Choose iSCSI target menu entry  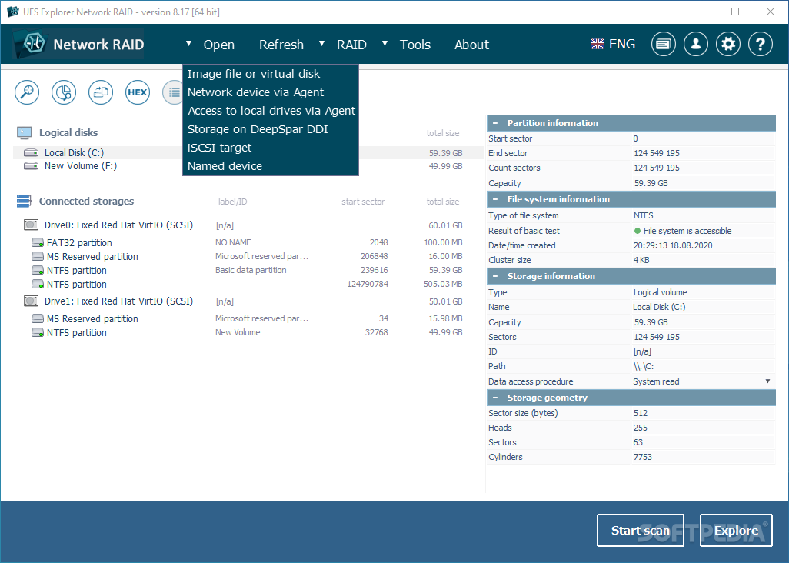[x=271, y=148]
